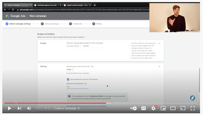Close the Search campaign tab

tap(31, 5)
